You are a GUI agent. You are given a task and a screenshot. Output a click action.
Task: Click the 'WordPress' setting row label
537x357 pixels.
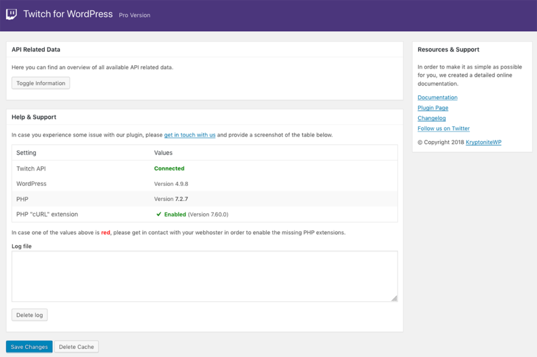click(31, 184)
